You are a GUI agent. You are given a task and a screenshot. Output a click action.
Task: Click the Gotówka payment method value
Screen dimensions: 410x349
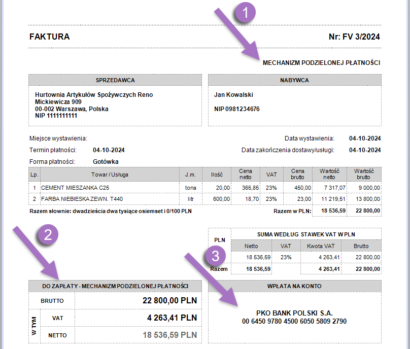tap(106, 162)
